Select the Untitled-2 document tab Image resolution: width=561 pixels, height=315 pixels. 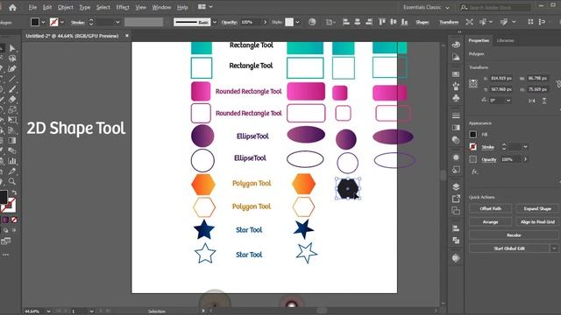click(72, 36)
